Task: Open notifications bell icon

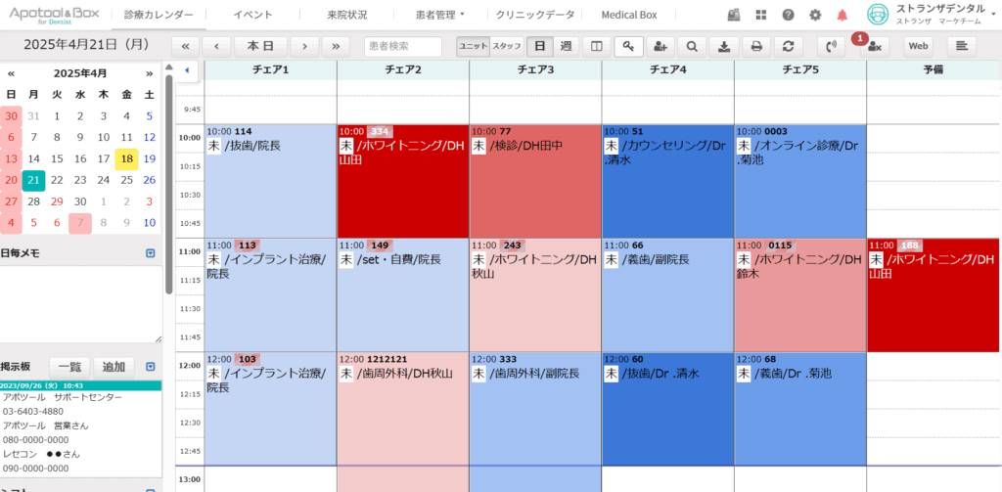Action: point(842,15)
